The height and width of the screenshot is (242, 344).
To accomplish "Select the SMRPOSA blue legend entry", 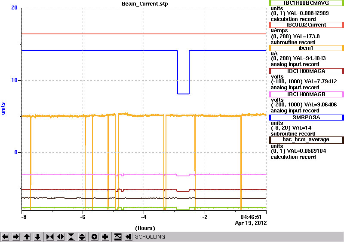I will (x=306, y=118).
